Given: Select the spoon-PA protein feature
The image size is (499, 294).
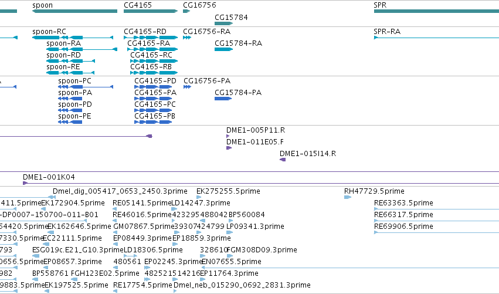Looking at the screenshot, I should pos(70,99).
